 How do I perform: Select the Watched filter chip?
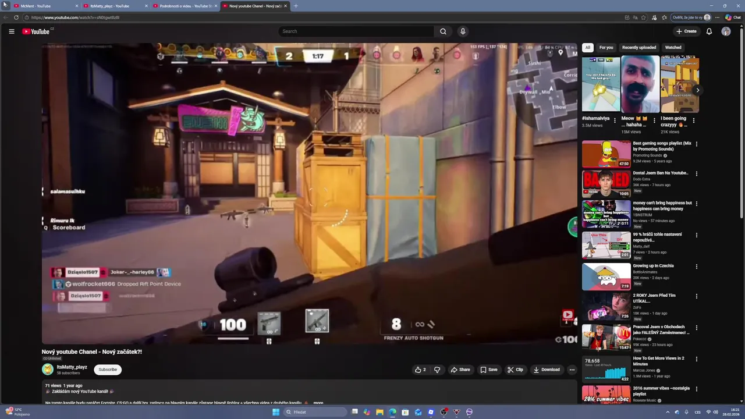pyautogui.click(x=673, y=48)
